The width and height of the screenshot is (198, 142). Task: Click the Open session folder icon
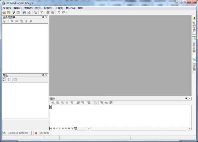pyautogui.click(x=9, y=12)
